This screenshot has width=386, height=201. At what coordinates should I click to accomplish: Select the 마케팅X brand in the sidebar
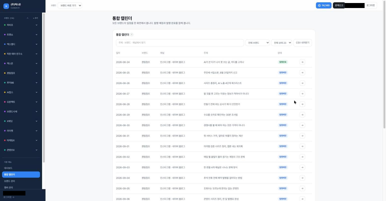coord(11,141)
